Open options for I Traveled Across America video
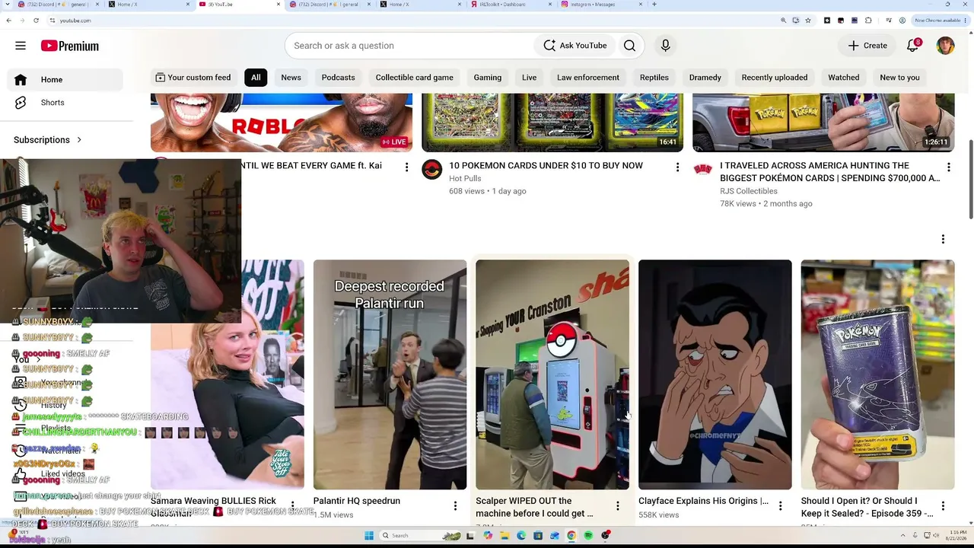The width and height of the screenshot is (974, 548). click(948, 167)
